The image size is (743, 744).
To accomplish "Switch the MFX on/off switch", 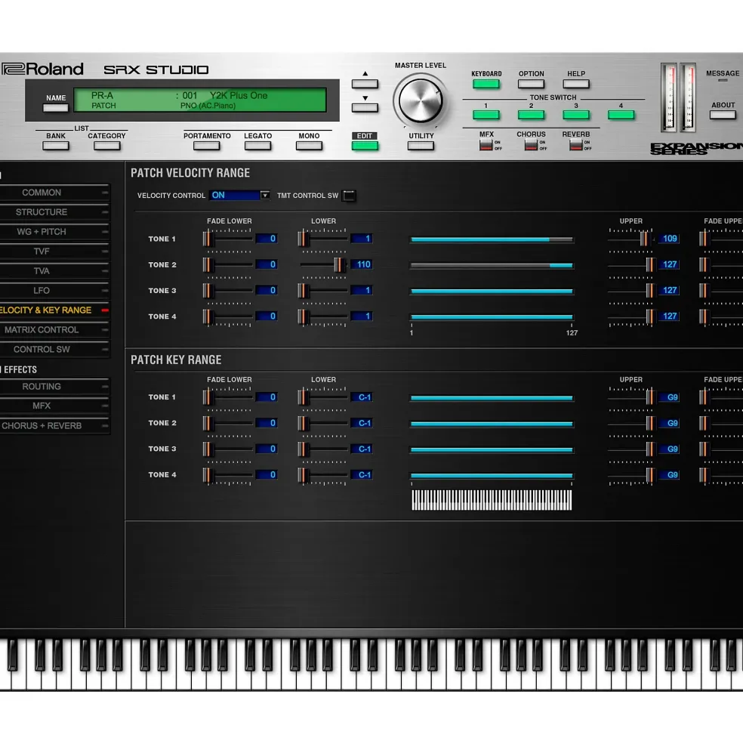I will [486, 145].
